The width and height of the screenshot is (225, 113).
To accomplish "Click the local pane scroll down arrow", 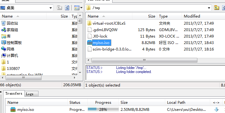I will pos(80,73).
